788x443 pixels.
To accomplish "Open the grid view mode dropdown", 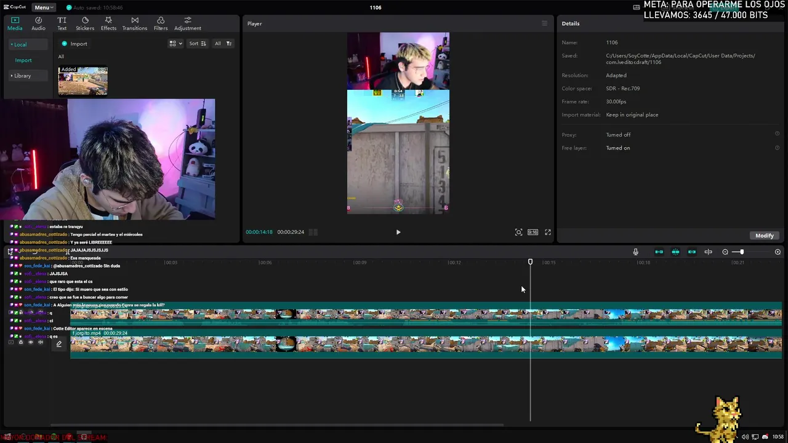I will pos(176,44).
